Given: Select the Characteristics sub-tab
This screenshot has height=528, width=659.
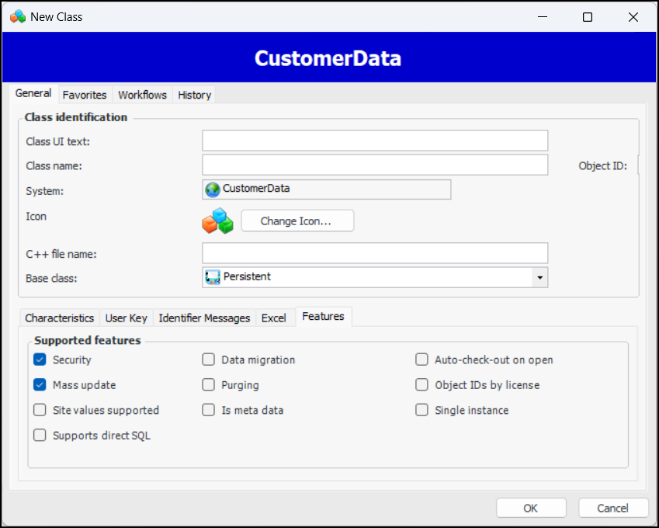Looking at the screenshot, I should click(x=60, y=318).
